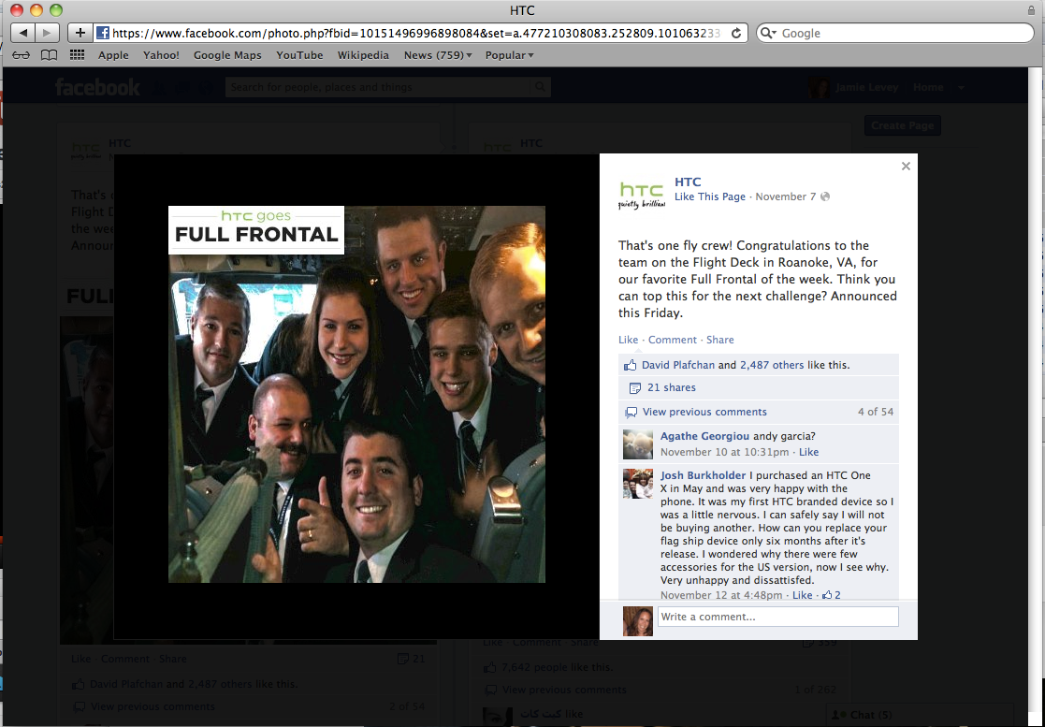This screenshot has width=1045, height=727.
Task: Click the HTC page name link
Action: pos(688,182)
